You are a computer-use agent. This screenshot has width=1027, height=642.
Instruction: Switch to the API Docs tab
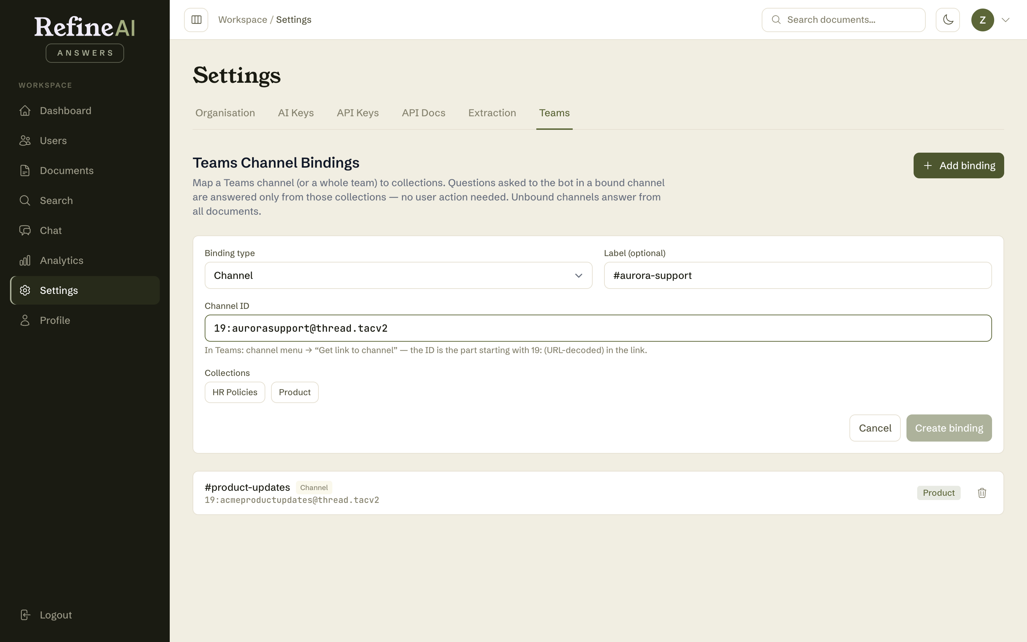coord(424,113)
